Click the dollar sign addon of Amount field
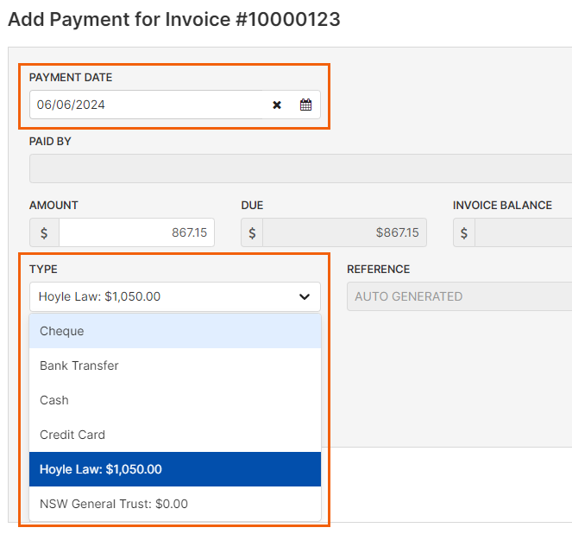The height and width of the screenshot is (534, 572). click(x=44, y=232)
